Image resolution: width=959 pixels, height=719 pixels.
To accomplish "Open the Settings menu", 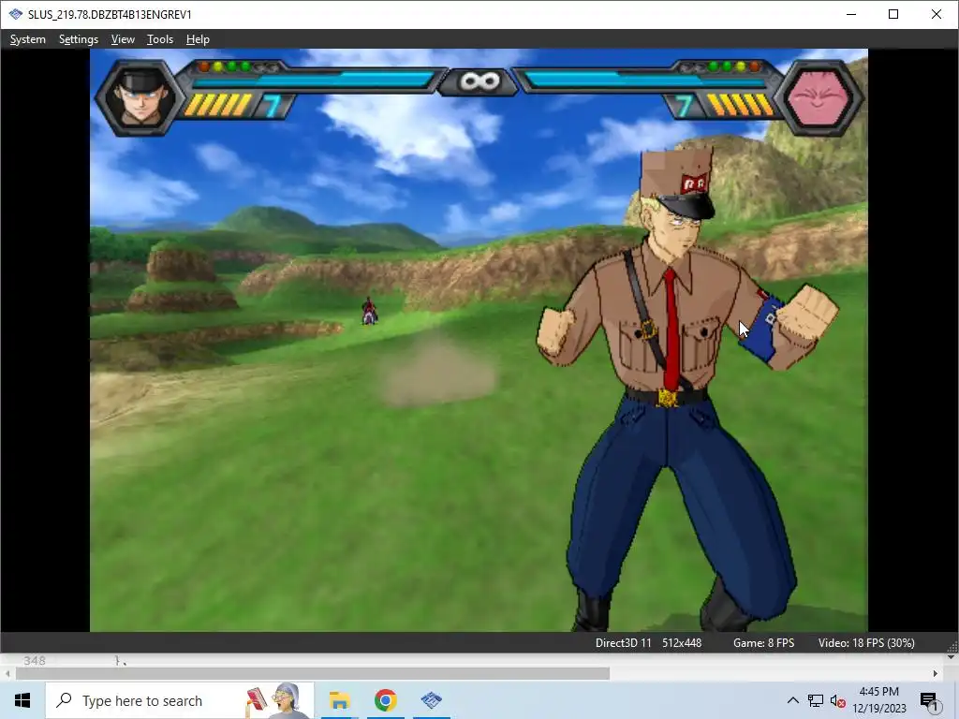I will 79,39.
